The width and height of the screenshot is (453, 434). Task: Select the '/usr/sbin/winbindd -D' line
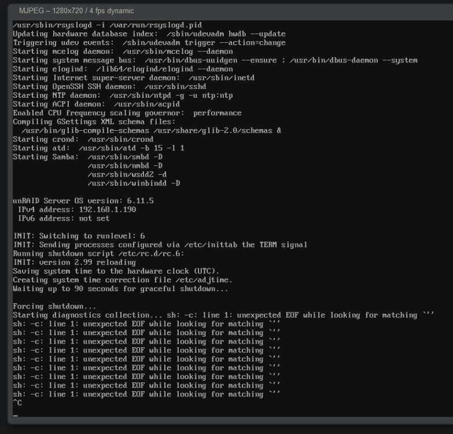134,183
